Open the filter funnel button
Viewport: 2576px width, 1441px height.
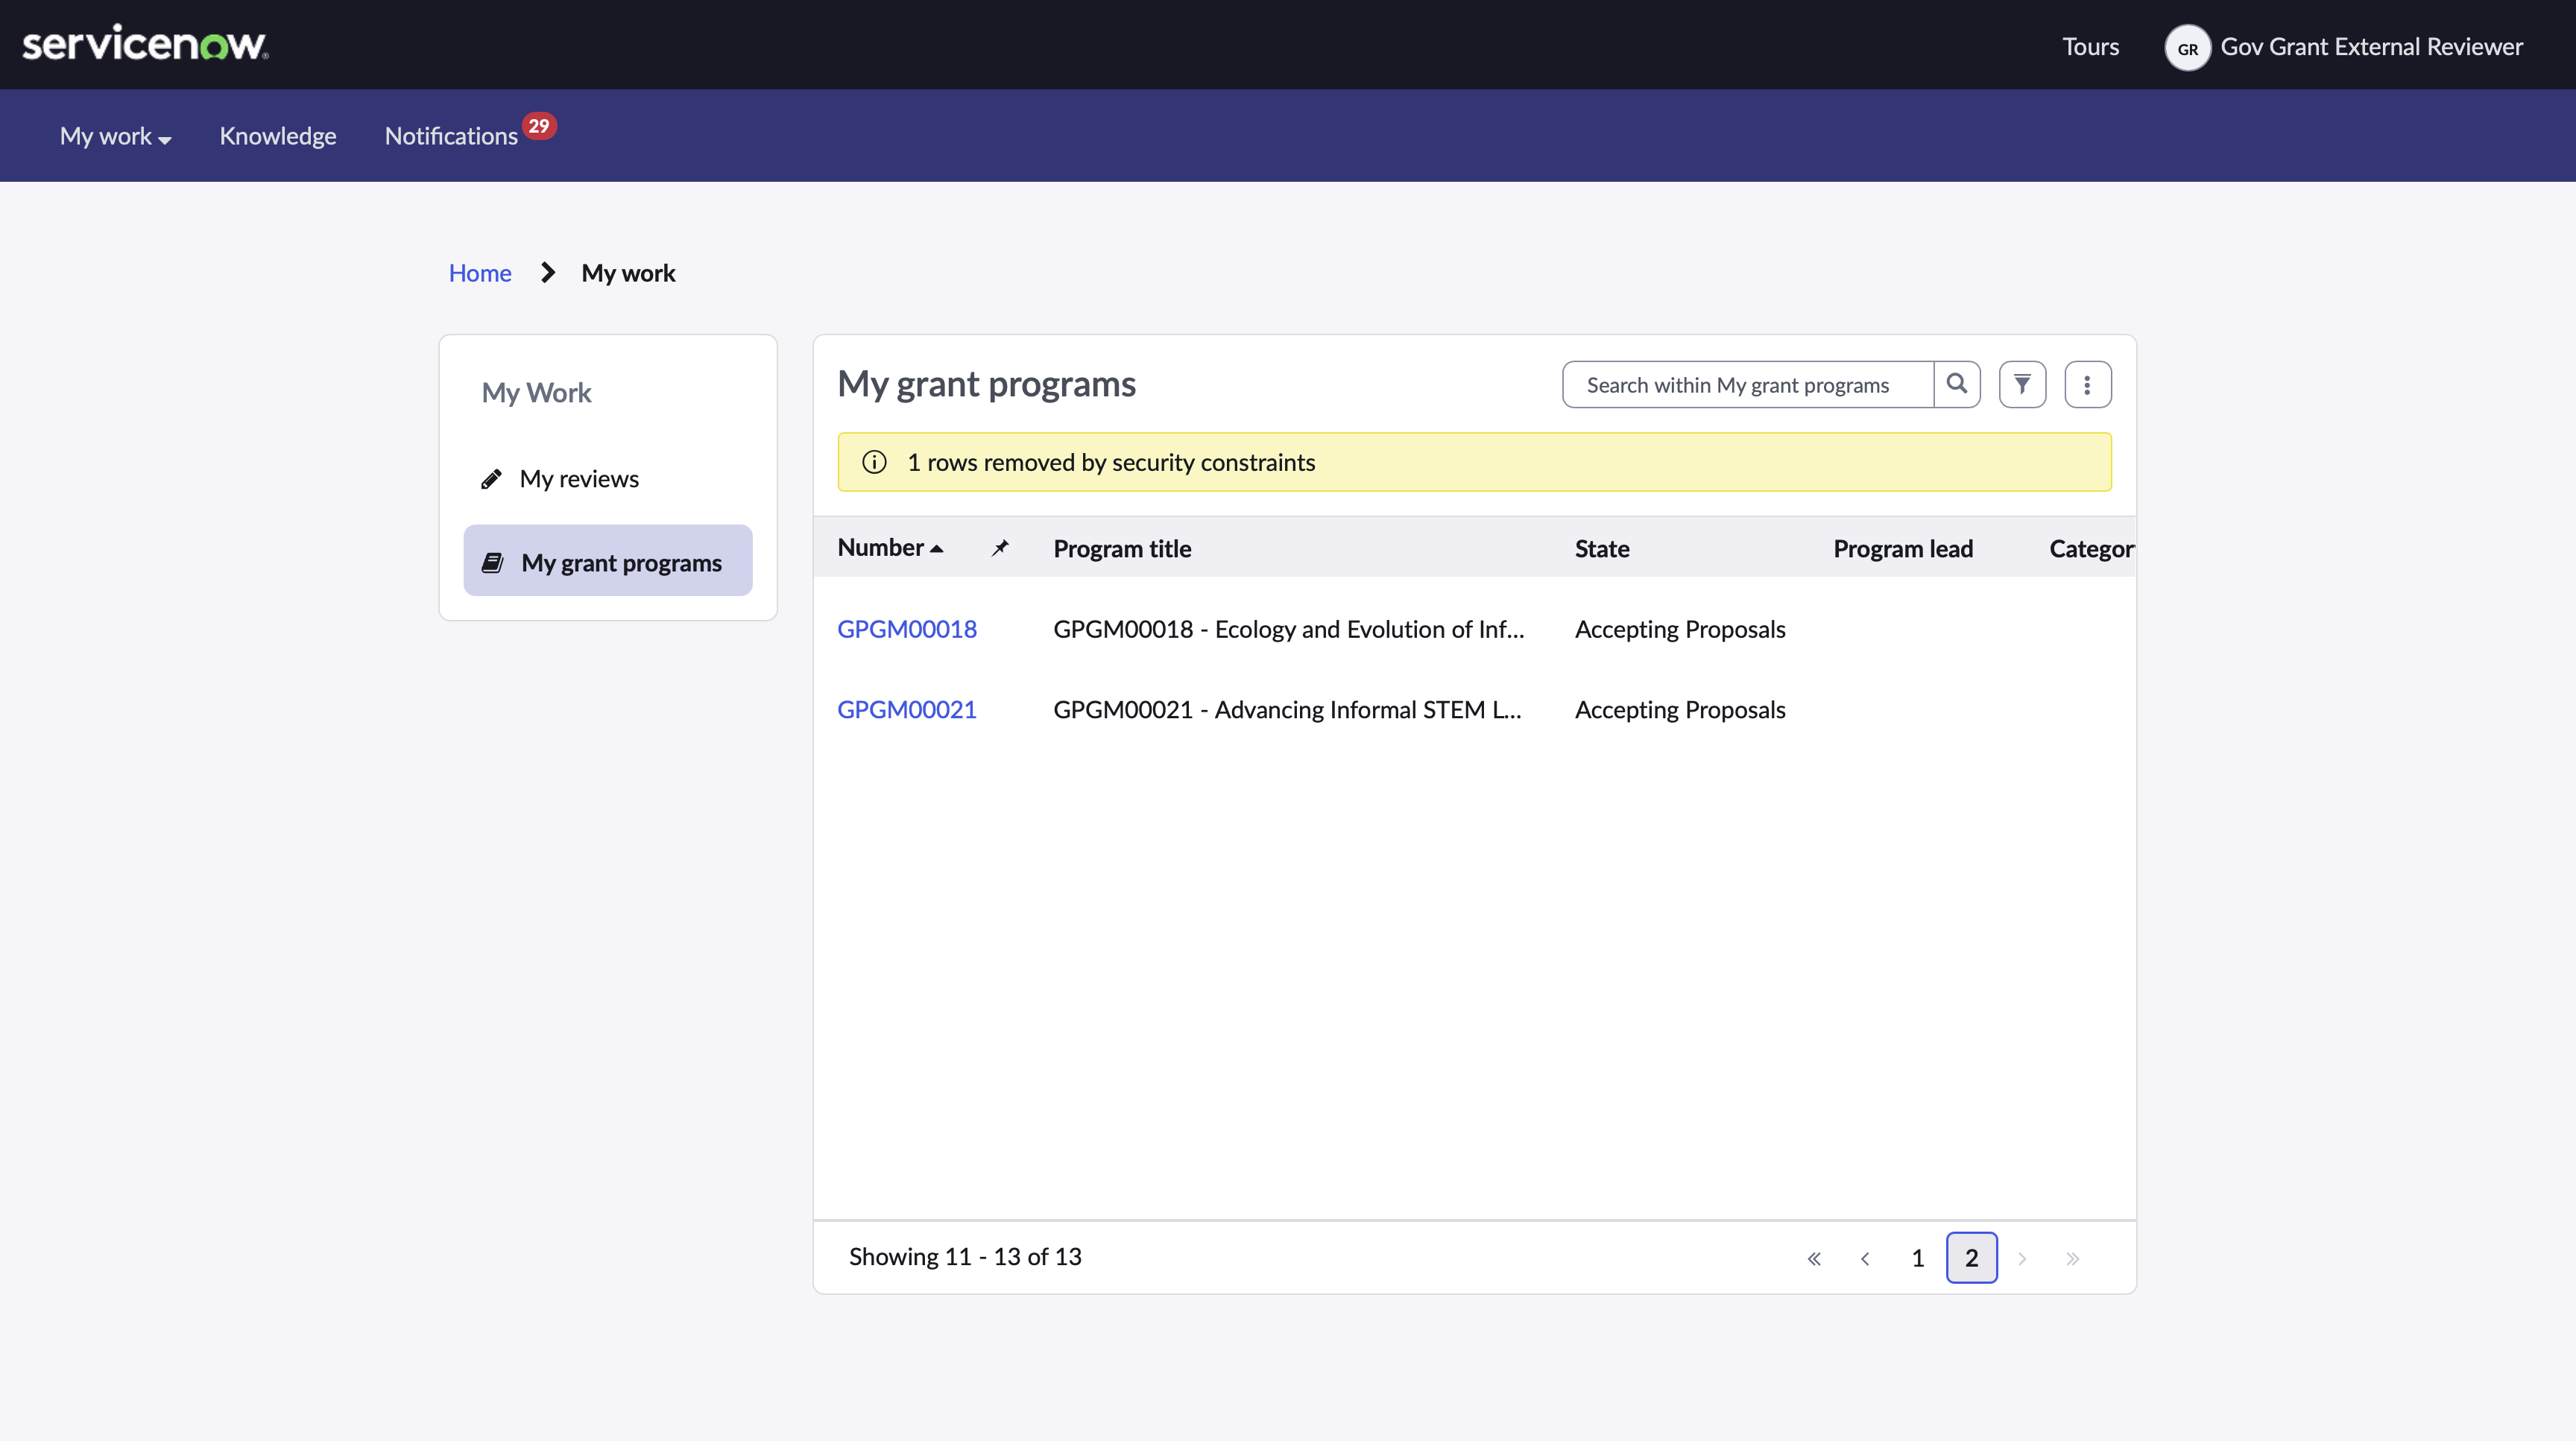[2022, 384]
